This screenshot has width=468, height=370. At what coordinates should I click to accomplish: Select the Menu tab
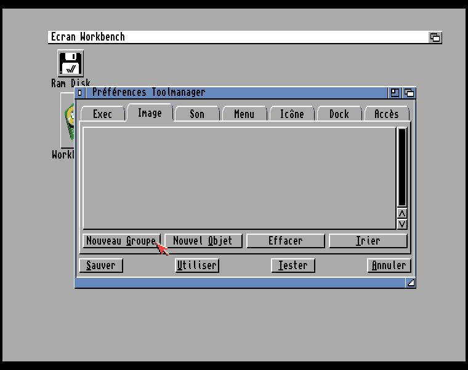244,114
